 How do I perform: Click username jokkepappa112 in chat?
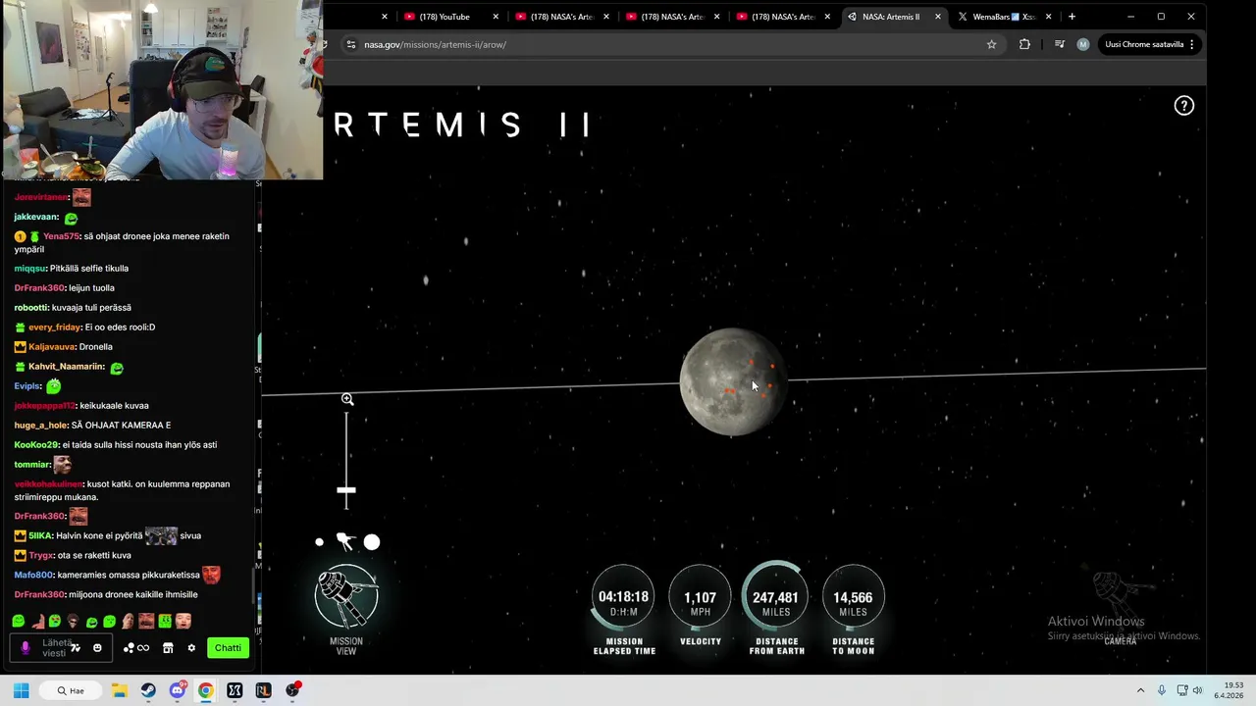click(x=44, y=406)
